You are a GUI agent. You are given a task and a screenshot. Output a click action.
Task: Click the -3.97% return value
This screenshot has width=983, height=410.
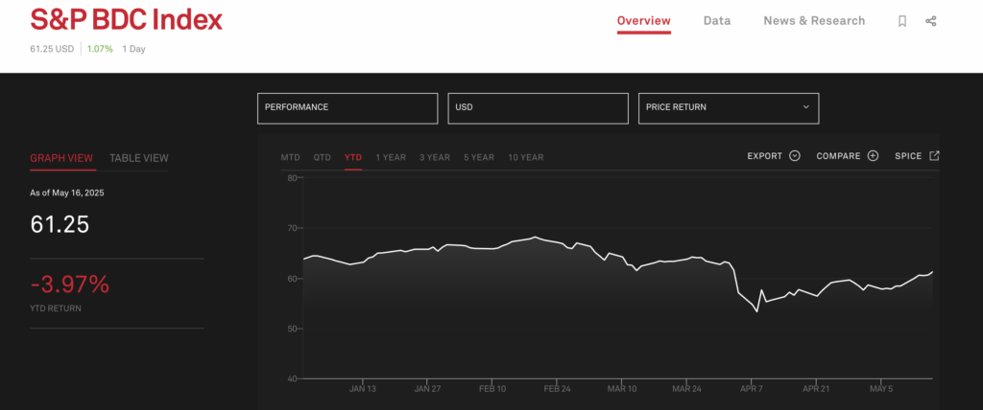[x=69, y=285]
